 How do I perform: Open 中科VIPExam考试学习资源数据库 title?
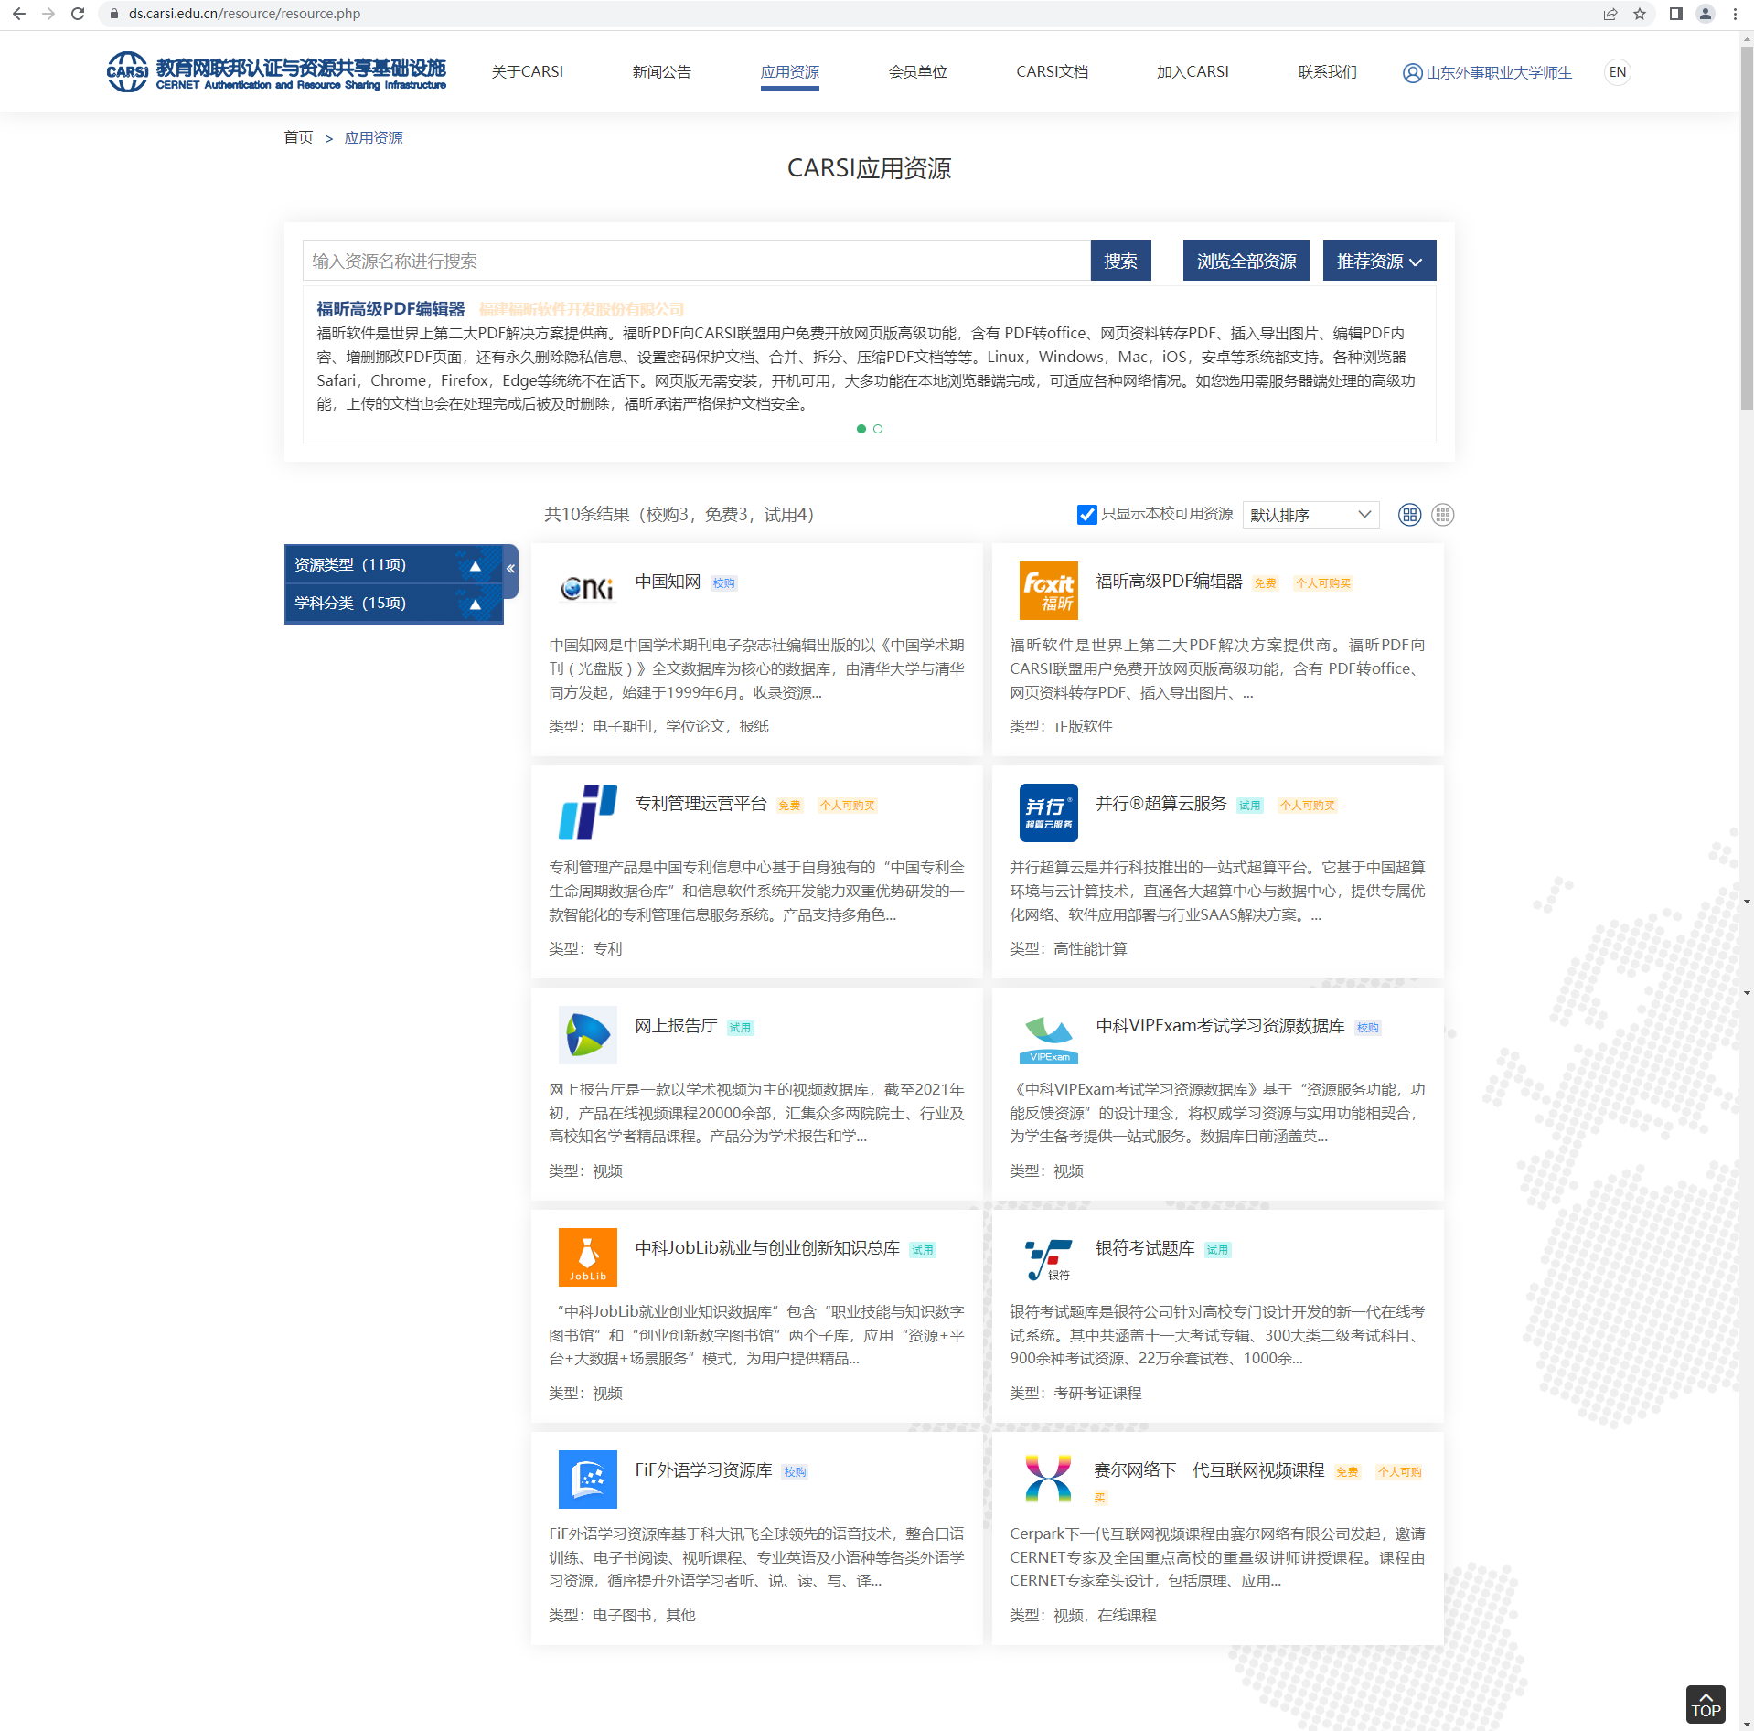(x=1220, y=1026)
